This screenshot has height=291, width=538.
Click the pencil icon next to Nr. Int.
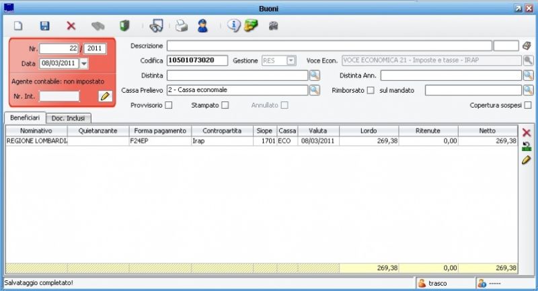(104, 96)
